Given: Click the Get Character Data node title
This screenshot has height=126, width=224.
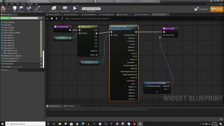Looking at the screenshot, I should pos(120,27).
